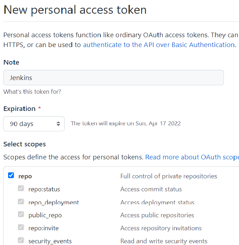Click the expiration dropdown up-down arrows
Screen dimensions: 239x245
(x=58, y=124)
